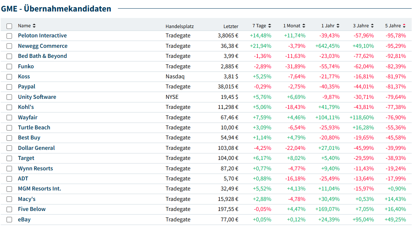The image size is (412, 230).
Task: Open the Newegg Commerce stock link
Action: [42, 46]
